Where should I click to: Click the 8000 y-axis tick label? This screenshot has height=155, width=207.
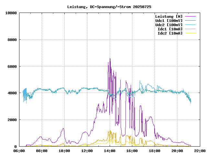click(x=12, y=40)
